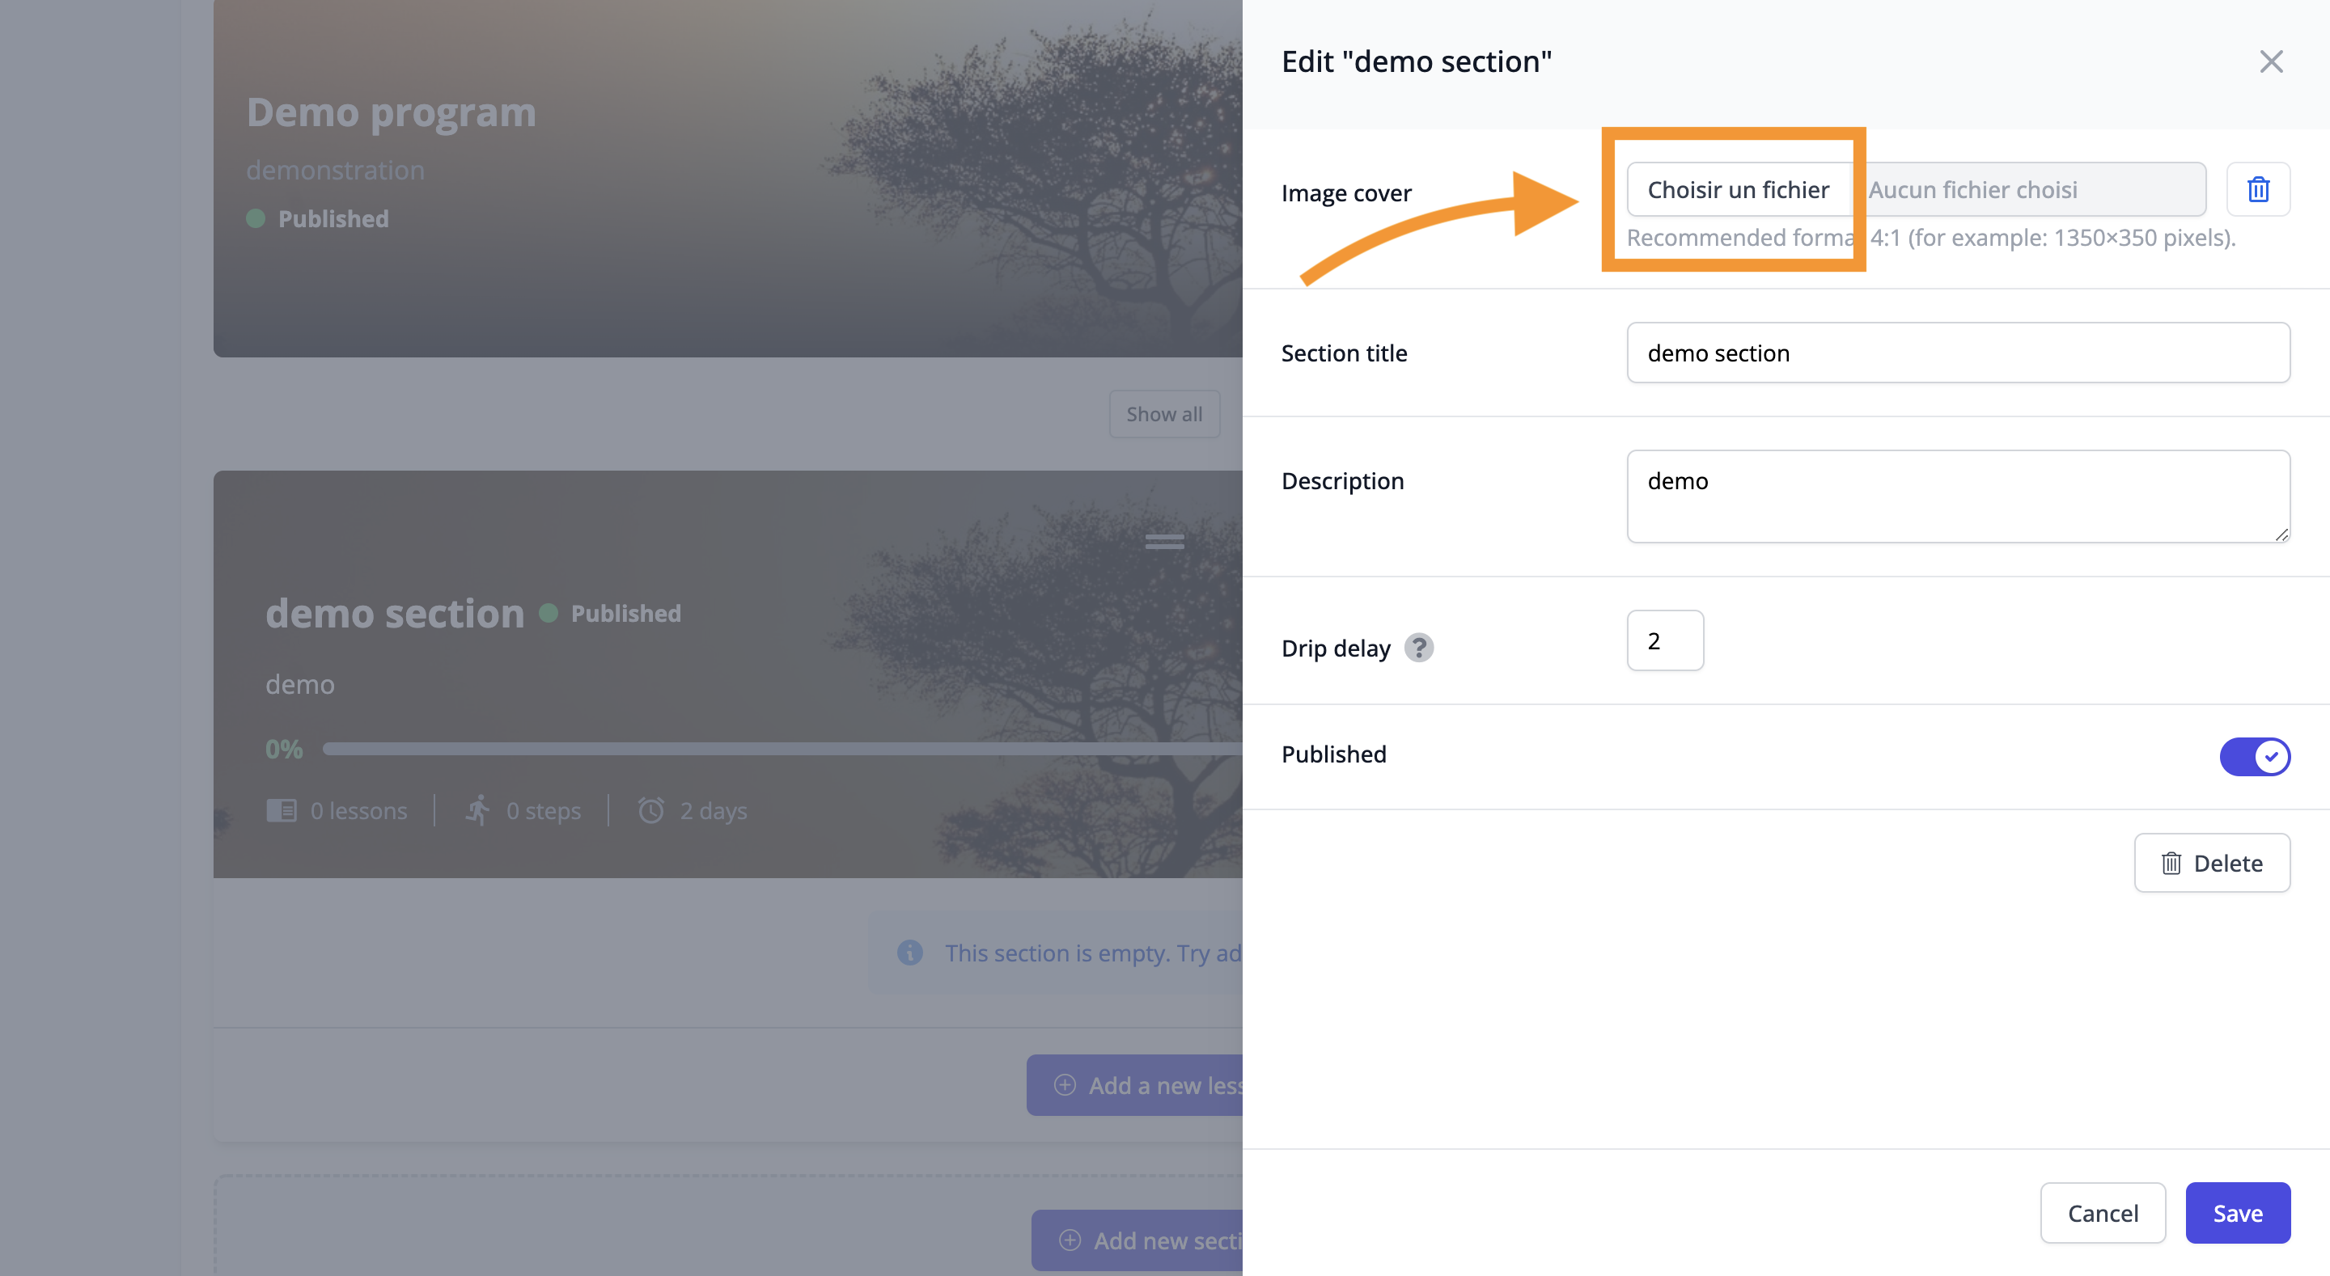The width and height of the screenshot is (2330, 1276).
Task: Delete the demo section
Action: click(2212, 863)
